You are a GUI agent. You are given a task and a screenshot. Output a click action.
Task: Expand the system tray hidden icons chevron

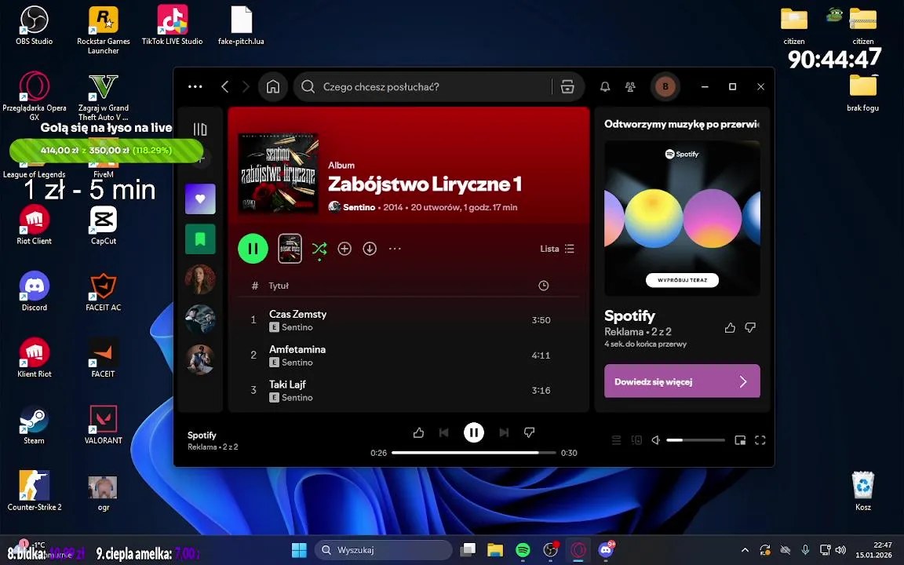[x=745, y=550]
